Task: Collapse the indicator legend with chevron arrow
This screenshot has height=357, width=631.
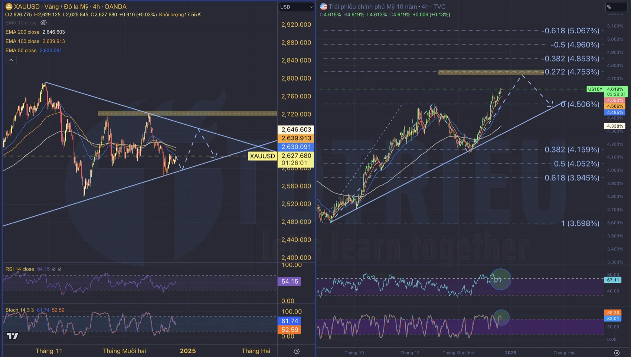Action: pos(11,60)
